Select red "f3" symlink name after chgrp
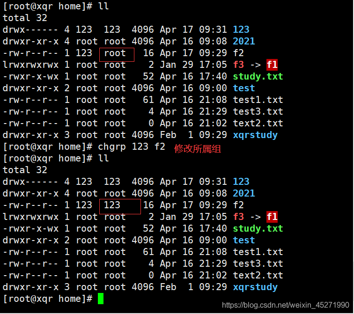 pos(238,217)
